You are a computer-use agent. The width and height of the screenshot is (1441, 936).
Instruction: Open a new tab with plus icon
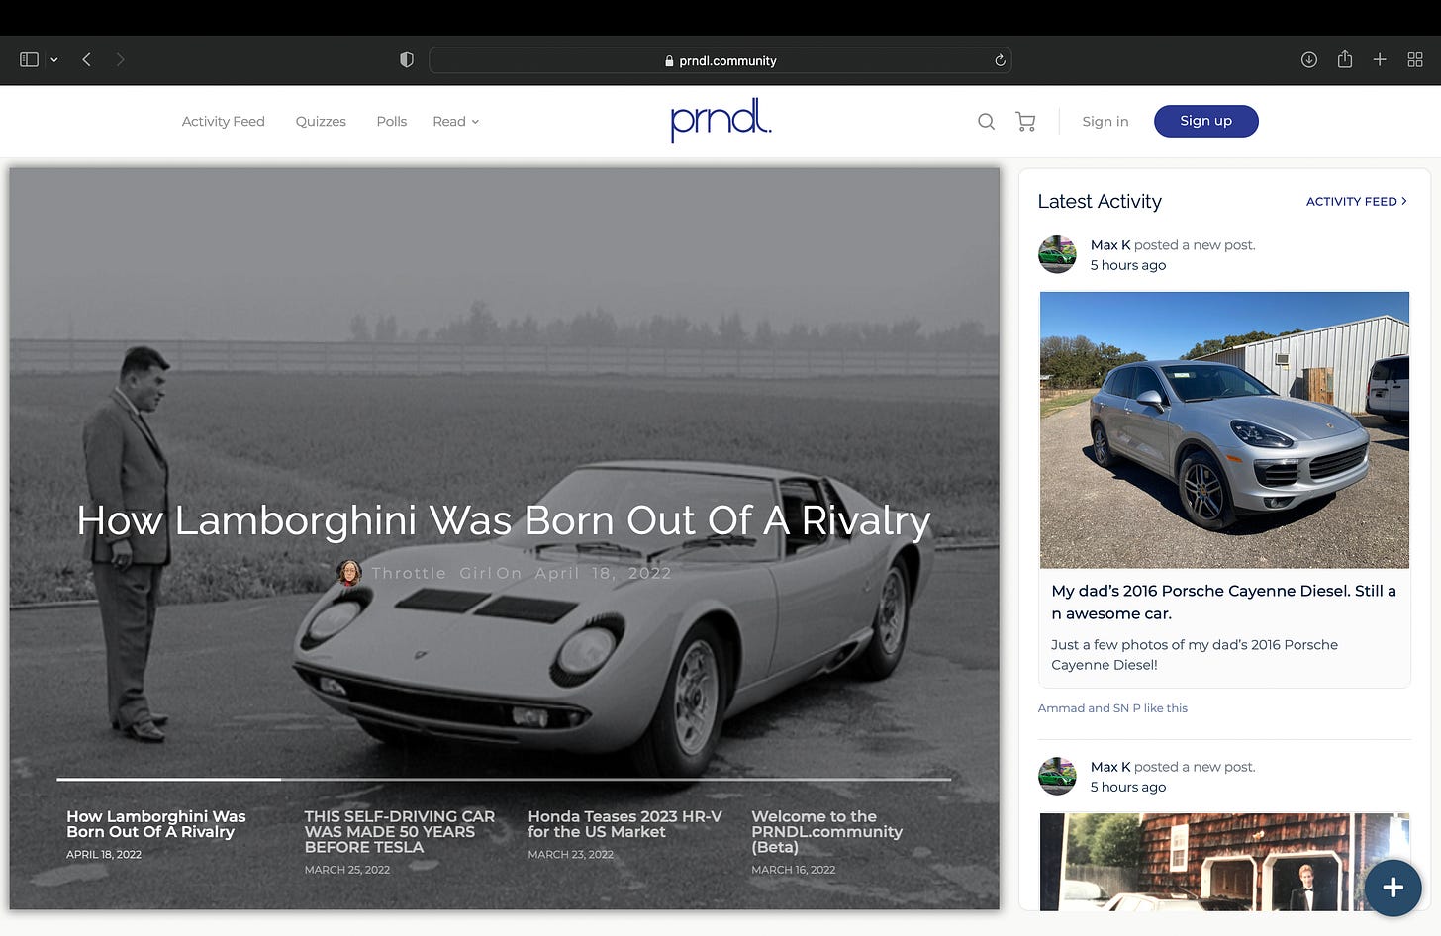(x=1380, y=60)
